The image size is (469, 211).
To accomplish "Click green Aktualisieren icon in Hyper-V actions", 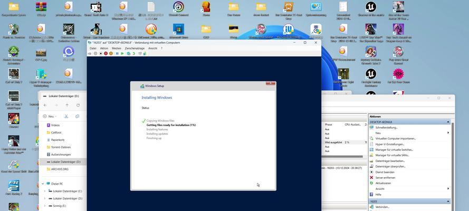I will coord(371,183).
